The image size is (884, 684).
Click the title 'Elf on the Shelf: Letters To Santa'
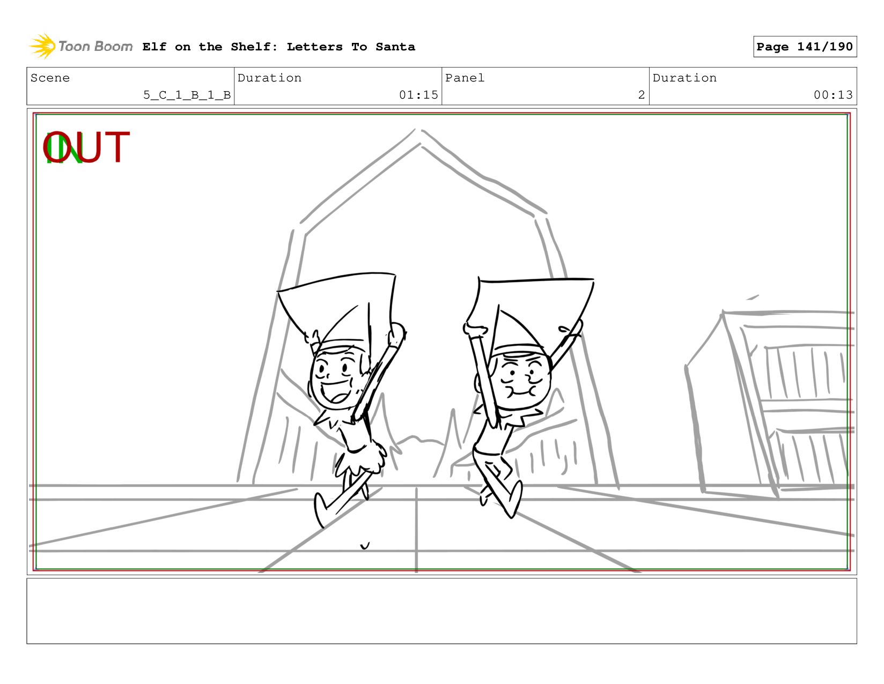coord(278,47)
